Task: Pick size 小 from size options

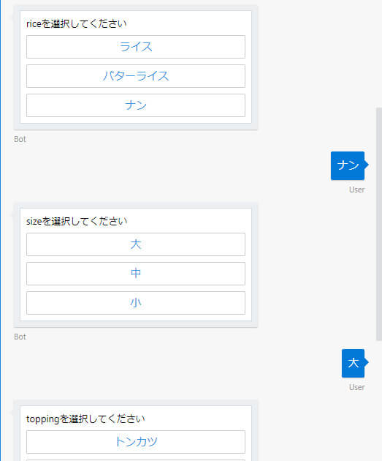Action: click(136, 303)
